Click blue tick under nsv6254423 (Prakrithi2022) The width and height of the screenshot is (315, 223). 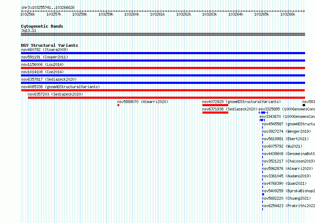coord(262,209)
